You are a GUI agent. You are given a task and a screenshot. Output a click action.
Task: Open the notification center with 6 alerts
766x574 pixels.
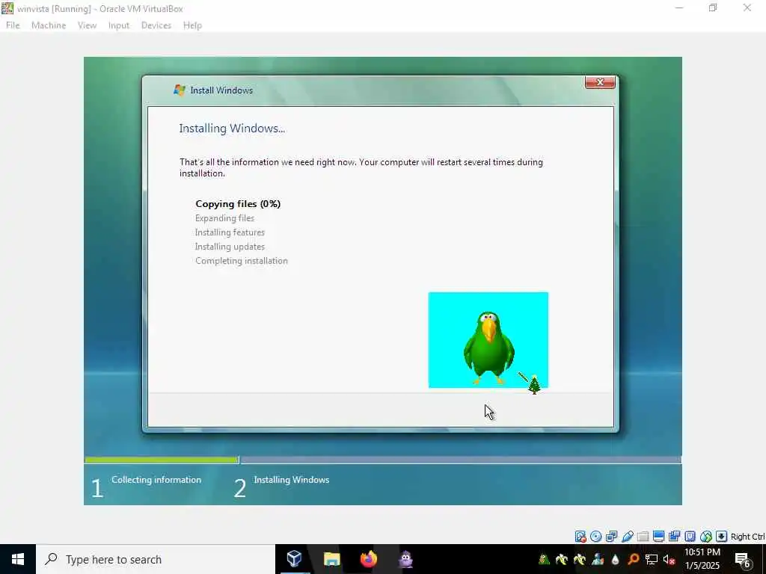[743, 559]
